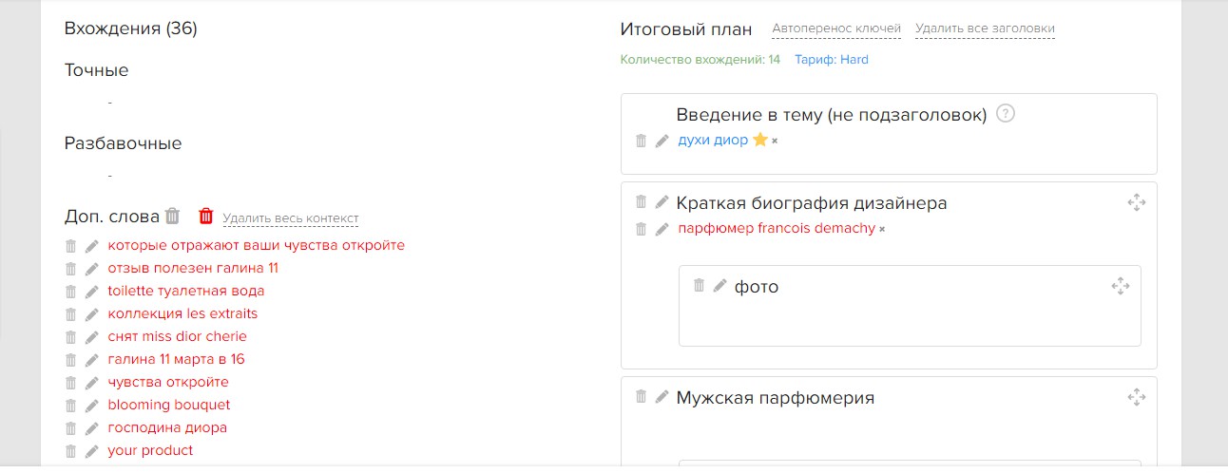This screenshot has width=1228, height=473.
Task: Open help tooltip next to Введение в тему
Action: 1006,114
